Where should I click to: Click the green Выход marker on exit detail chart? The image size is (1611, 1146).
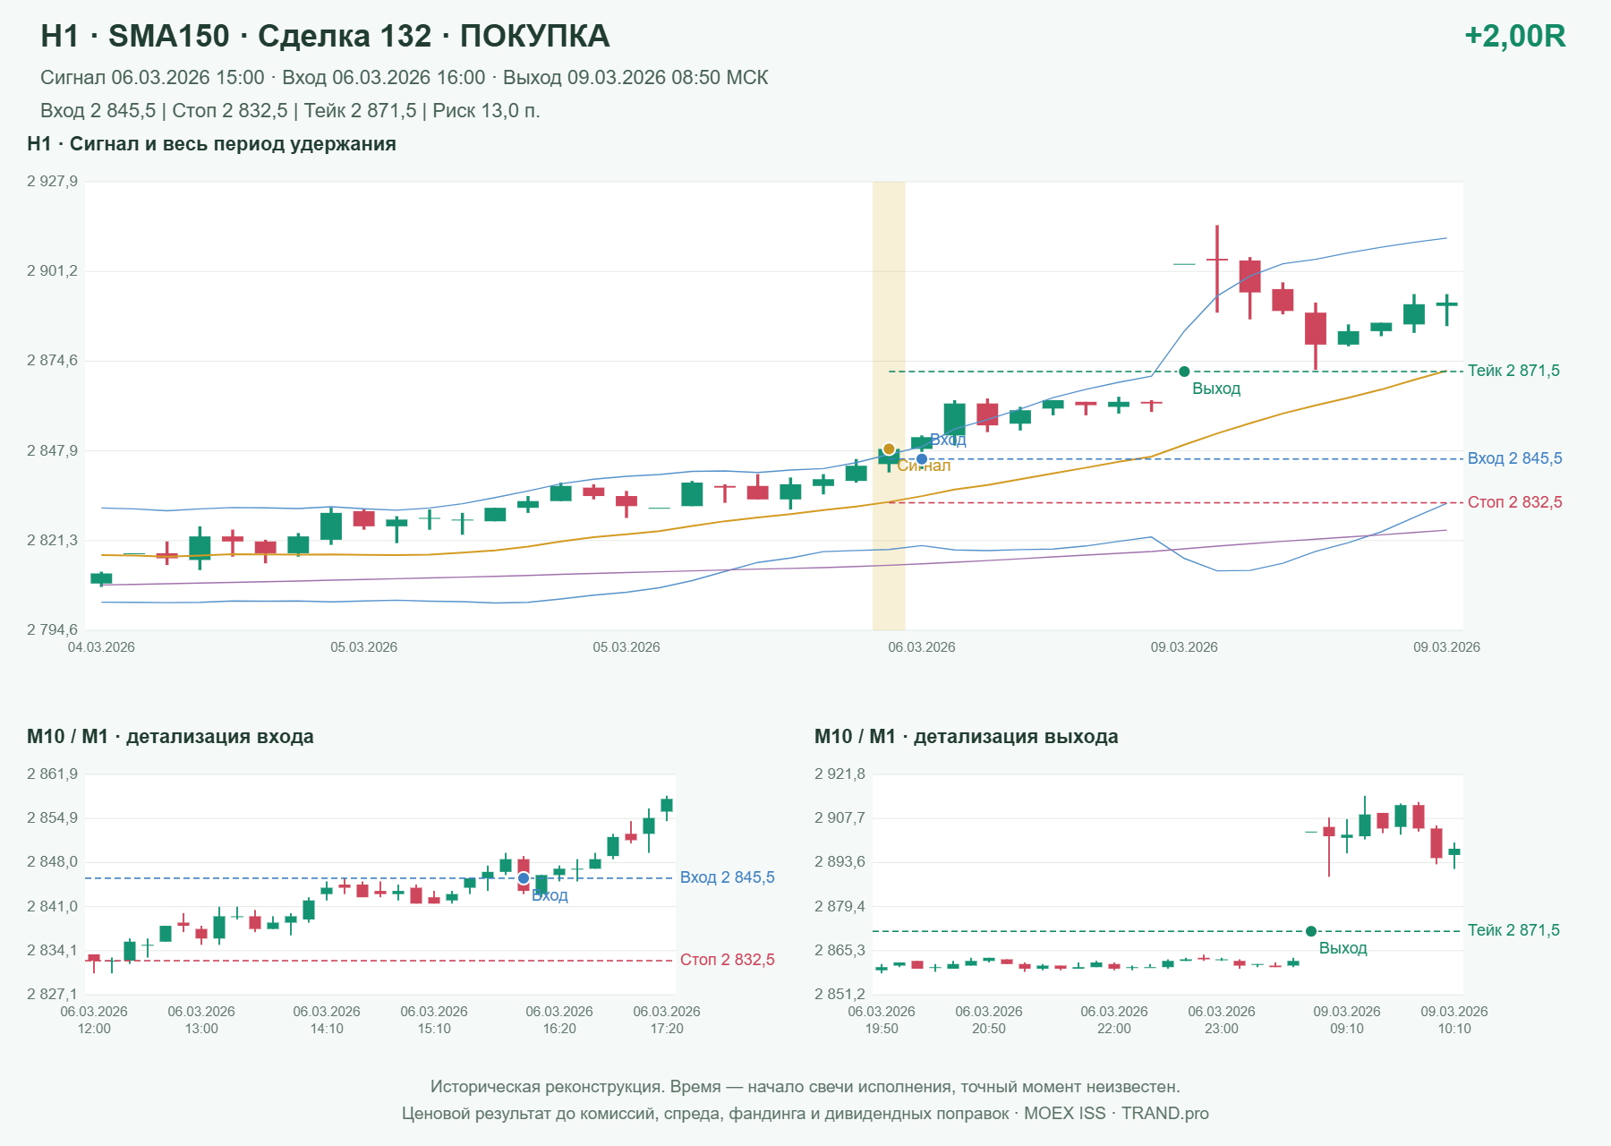1311,931
